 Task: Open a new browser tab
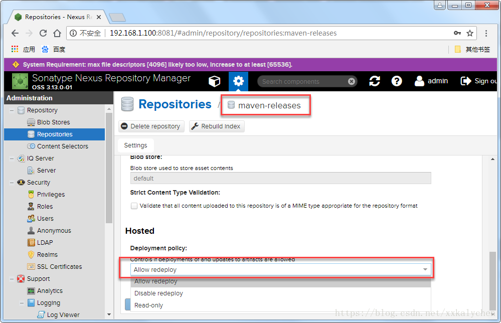click(x=117, y=17)
